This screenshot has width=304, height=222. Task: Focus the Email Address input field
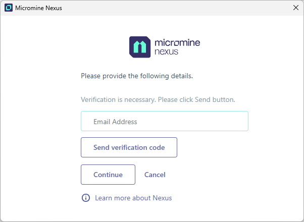click(165, 121)
